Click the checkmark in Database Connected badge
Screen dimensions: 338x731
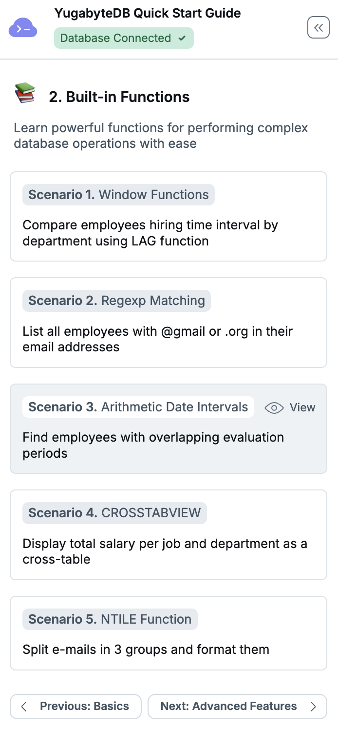pyautogui.click(x=182, y=38)
